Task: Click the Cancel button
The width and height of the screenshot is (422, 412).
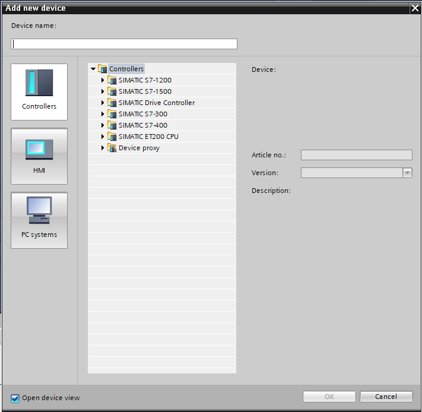Action: tap(386, 397)
